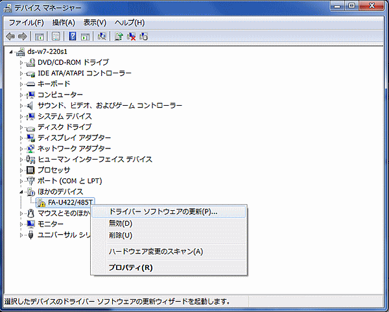Open the 操作(A) menu

coord(64,23)
